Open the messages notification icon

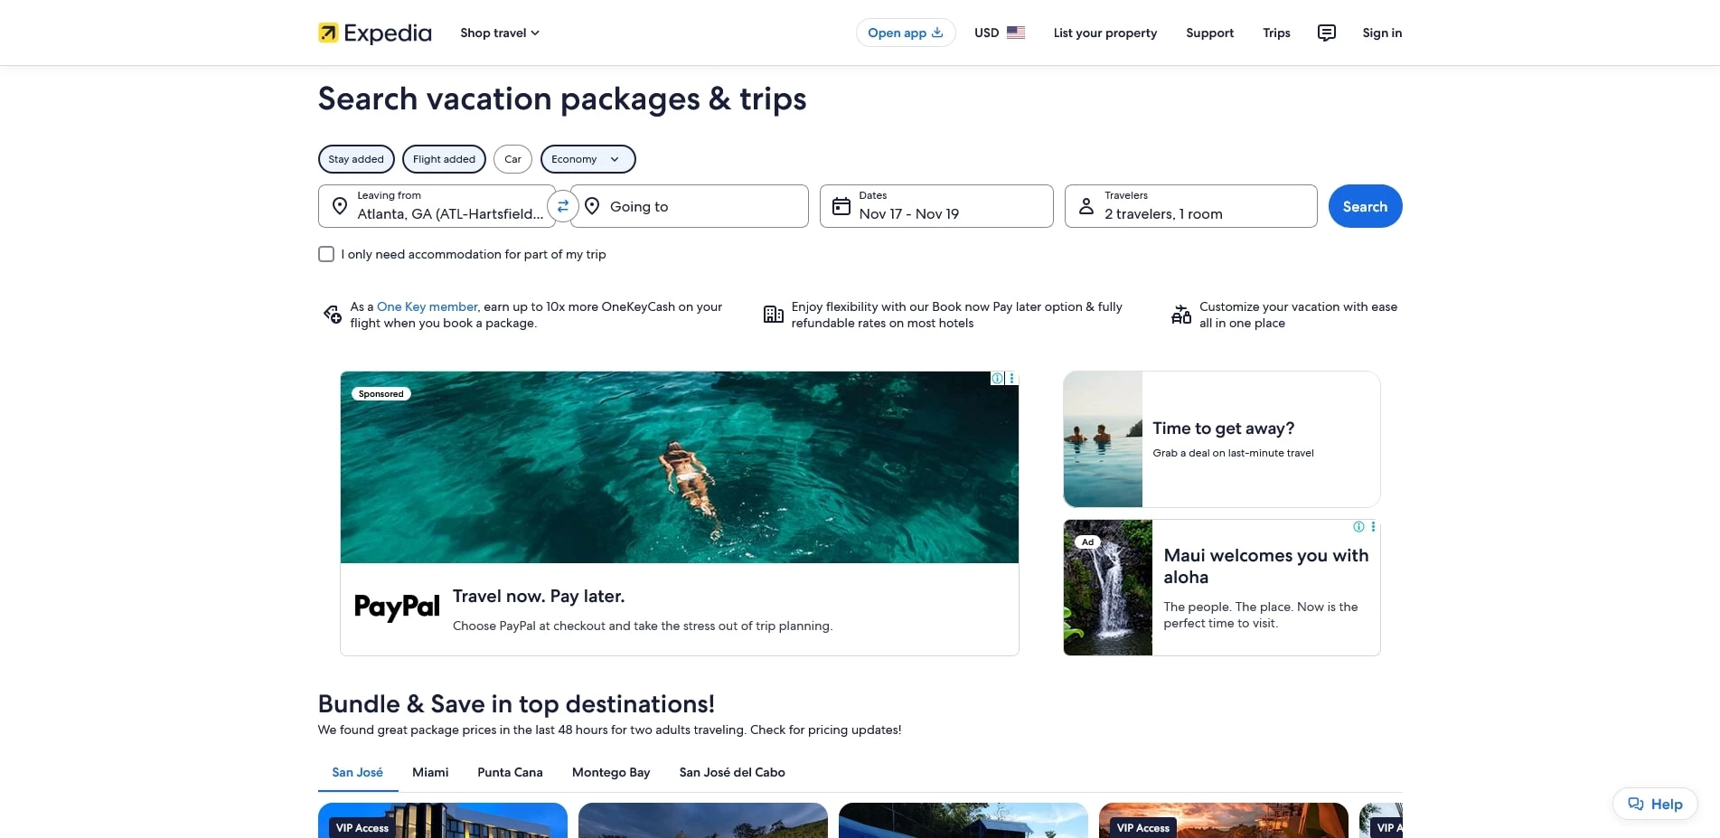click(1326, 33)
